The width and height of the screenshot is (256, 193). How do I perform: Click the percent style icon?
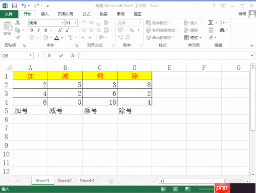pyautogui.click(x=132, y=30)
